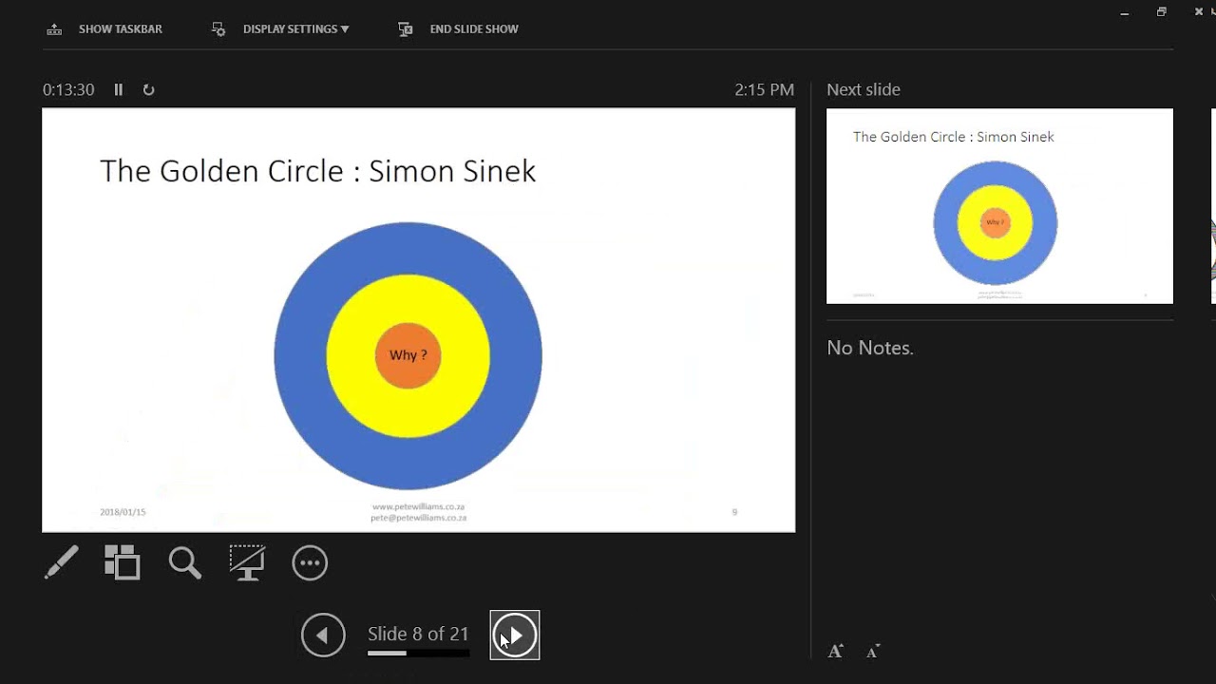Click the Next slide label

[x=864, y=89]
